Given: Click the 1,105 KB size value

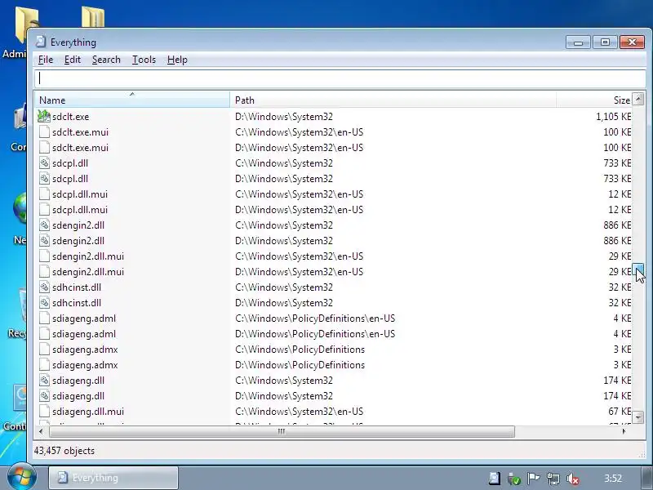Looking at the screenshot, I should click(x=614, y=117).
